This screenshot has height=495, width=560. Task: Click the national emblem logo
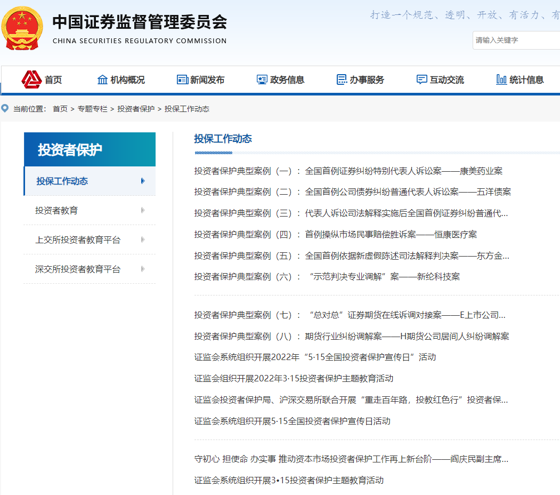tap(22, 28)
